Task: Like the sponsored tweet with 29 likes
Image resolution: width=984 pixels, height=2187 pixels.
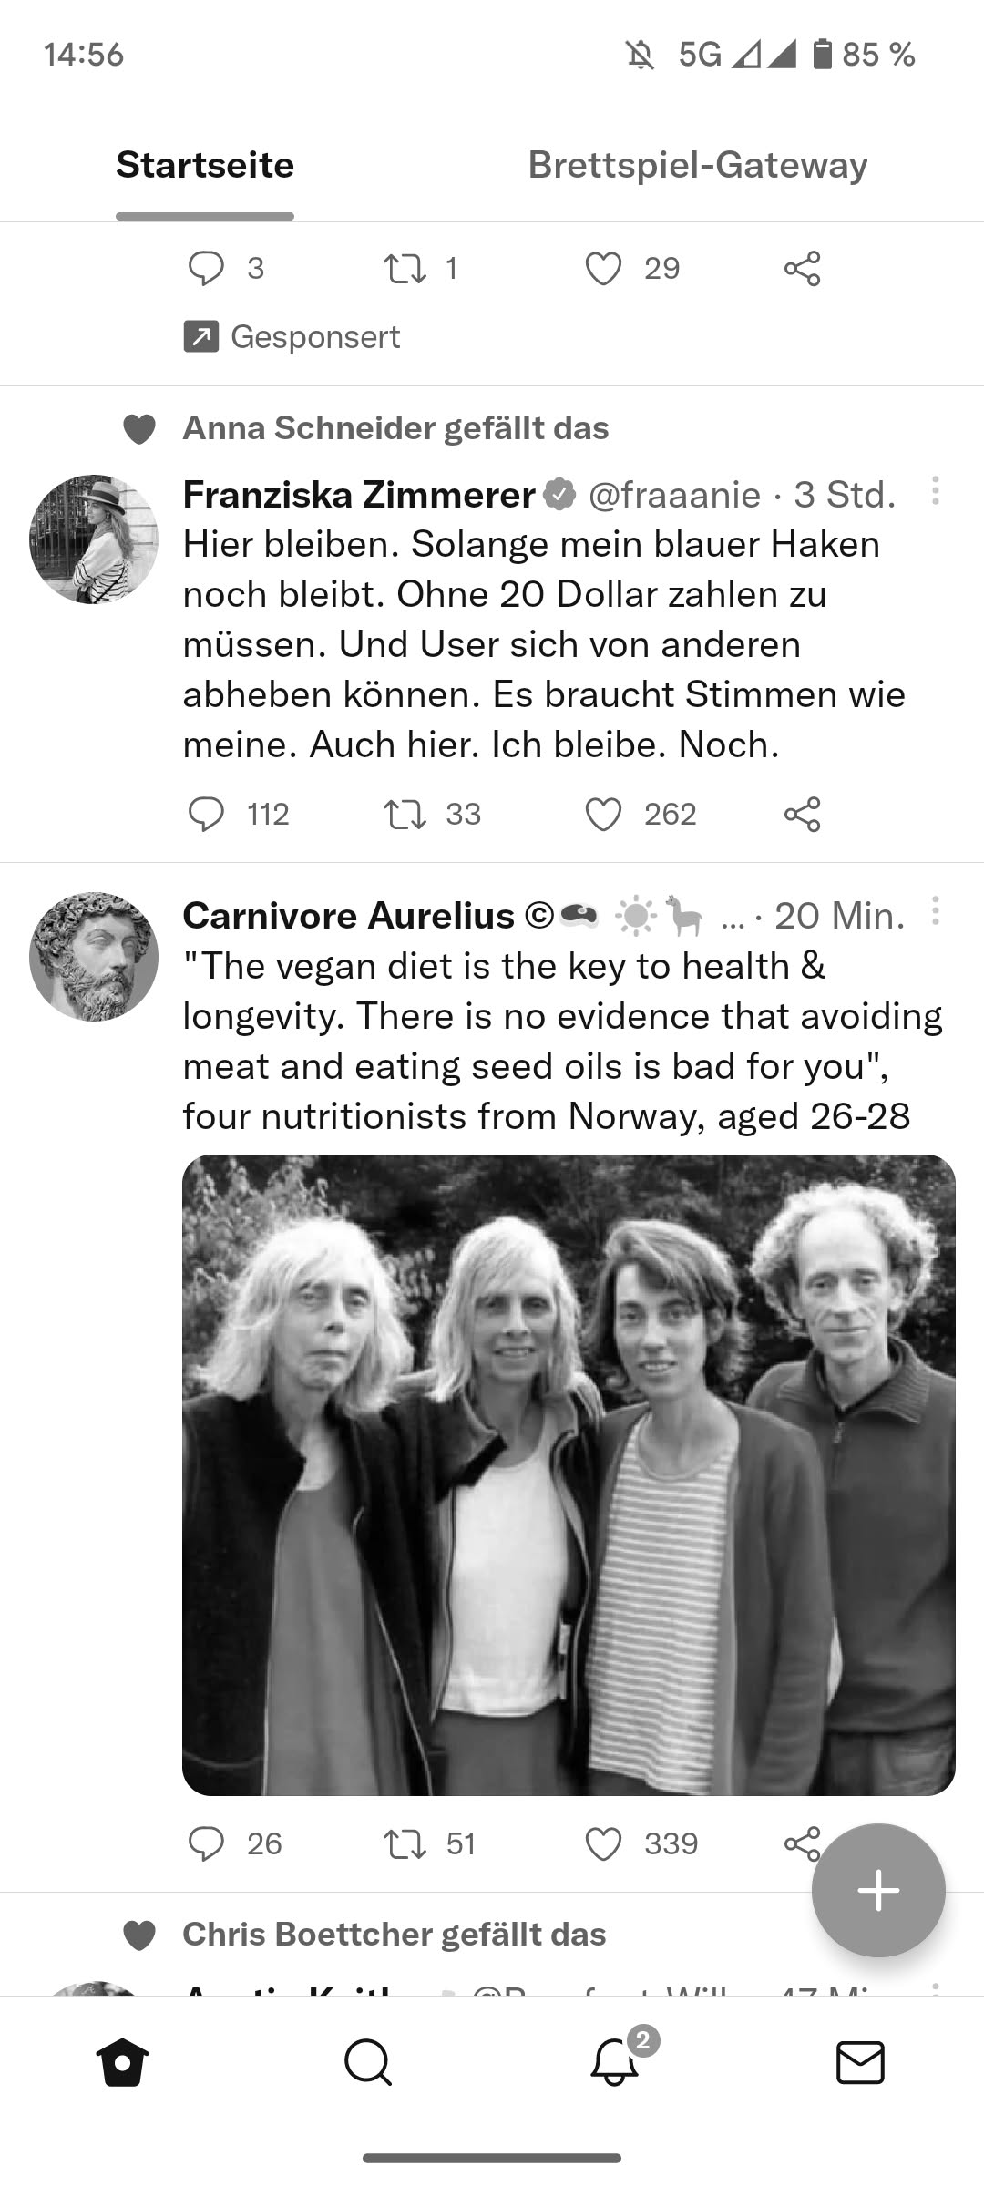Action: [603, 269]
